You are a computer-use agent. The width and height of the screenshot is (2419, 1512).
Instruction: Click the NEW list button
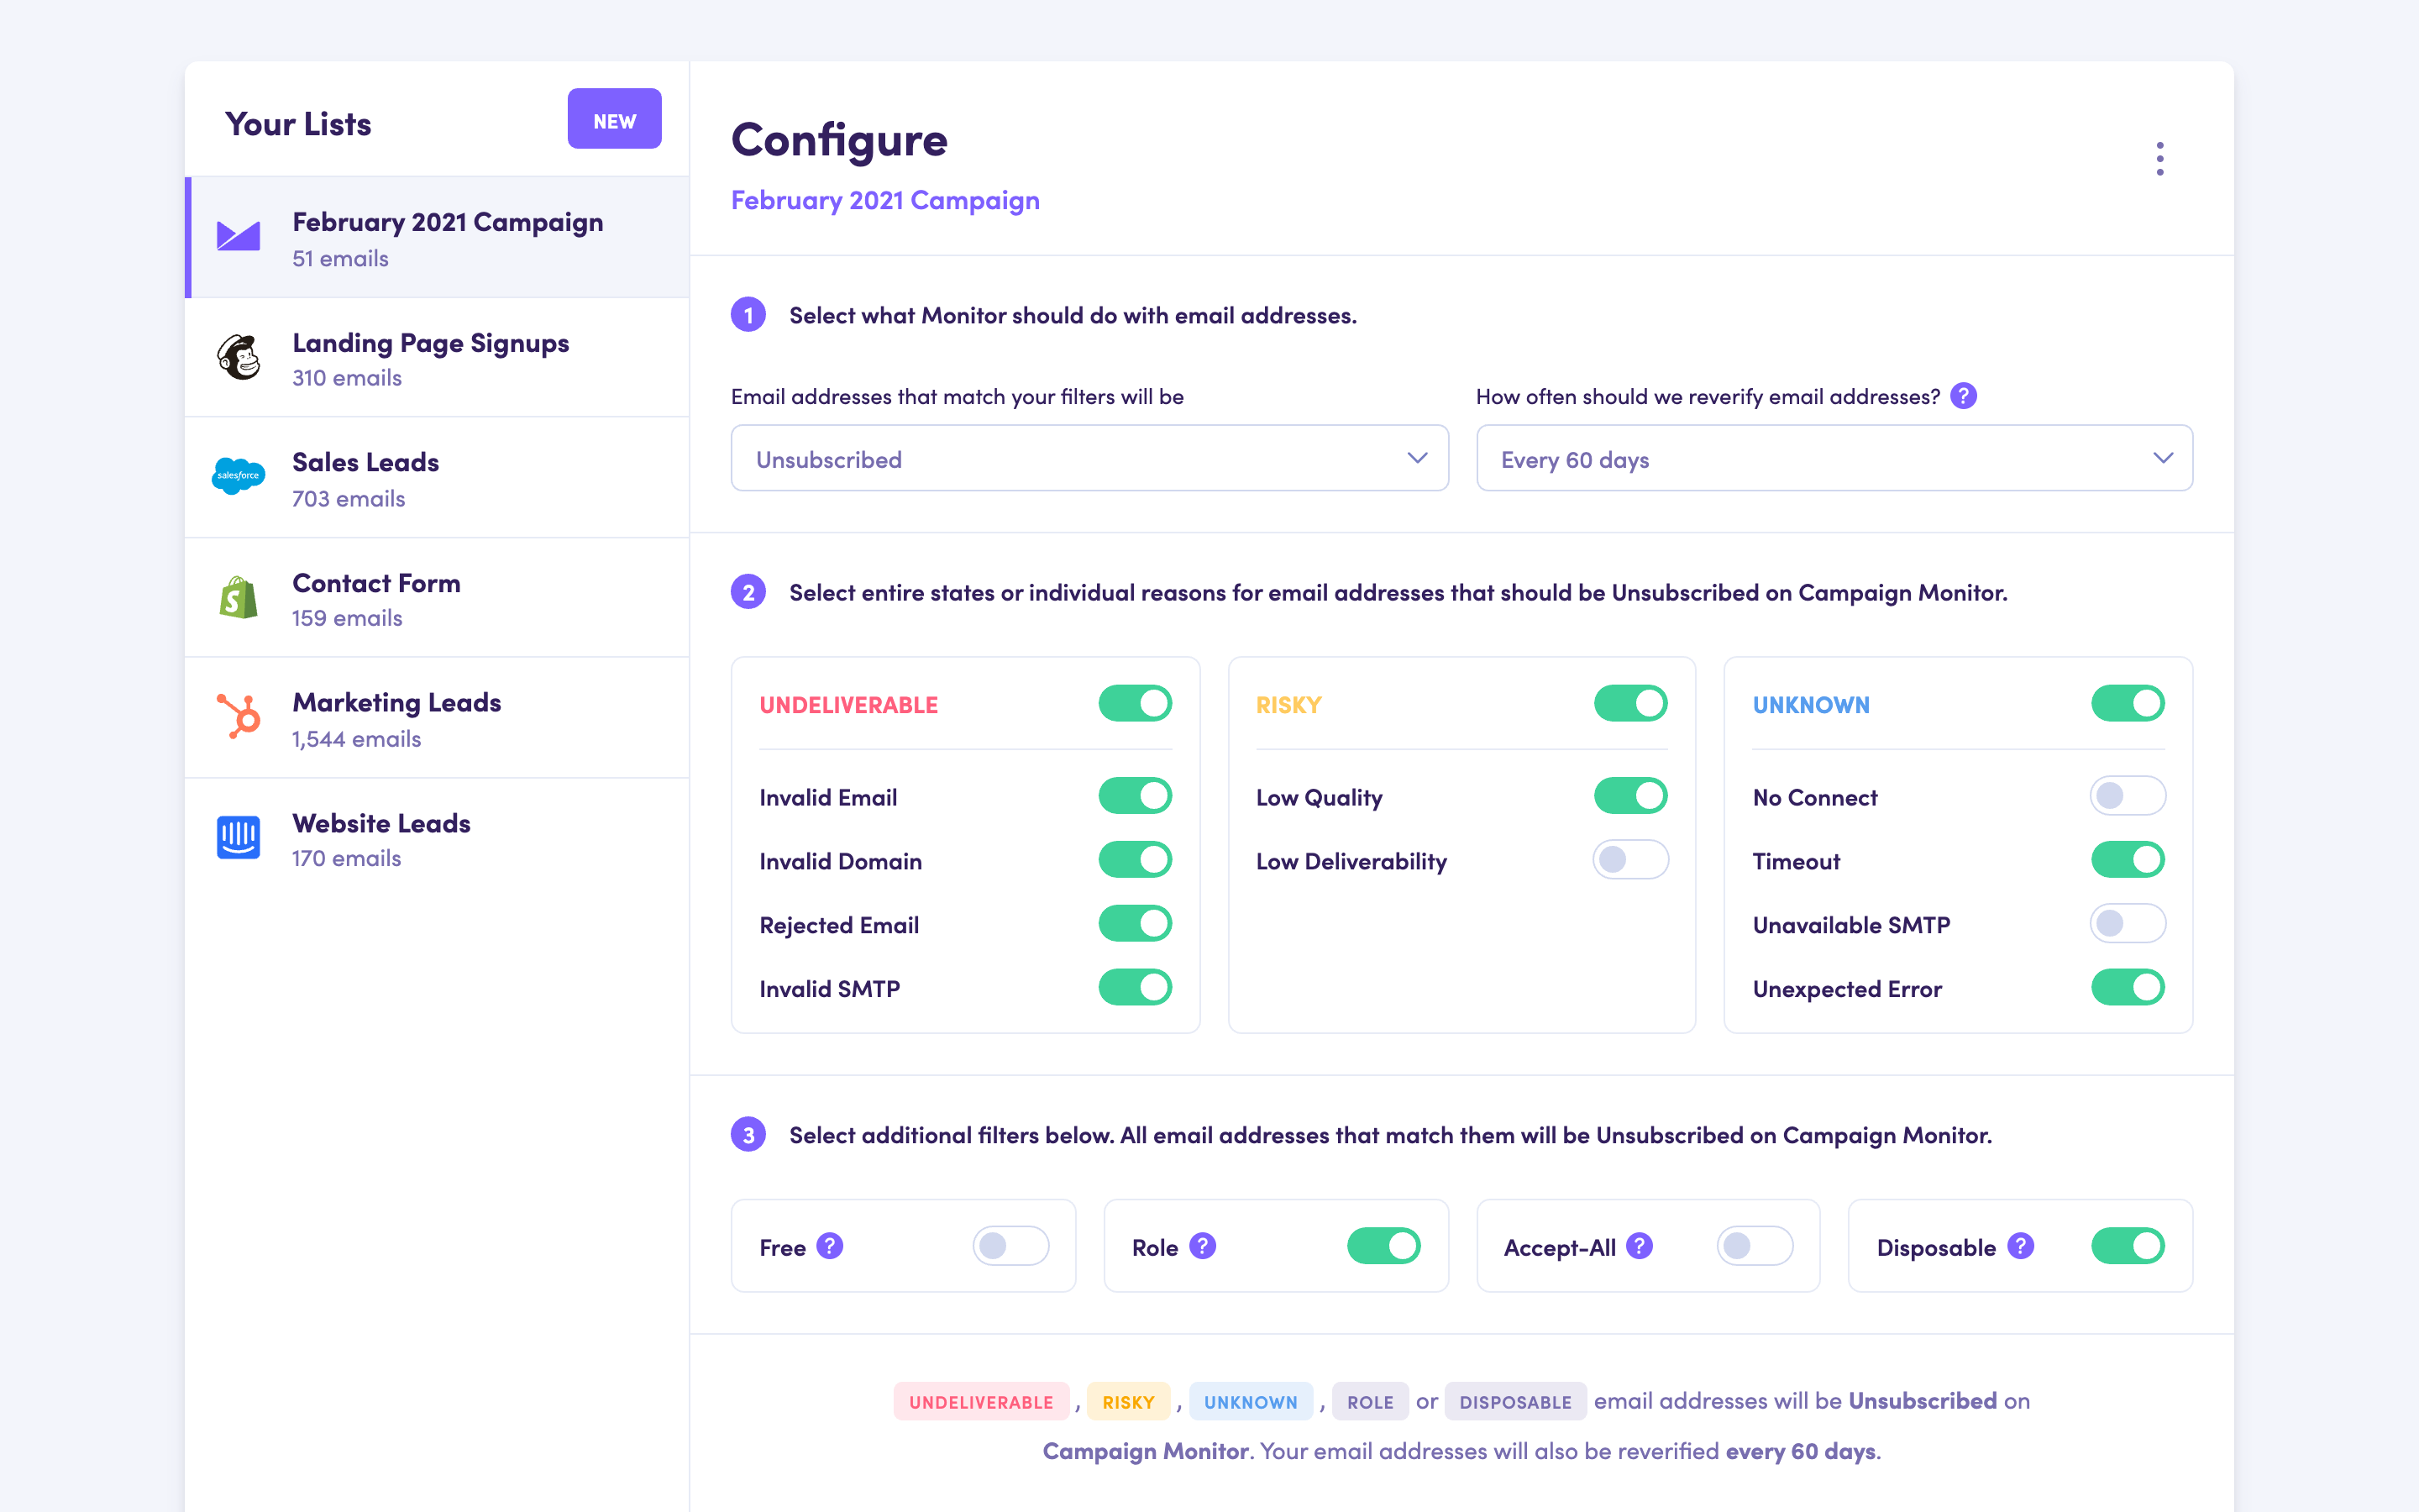pos(614,120)
